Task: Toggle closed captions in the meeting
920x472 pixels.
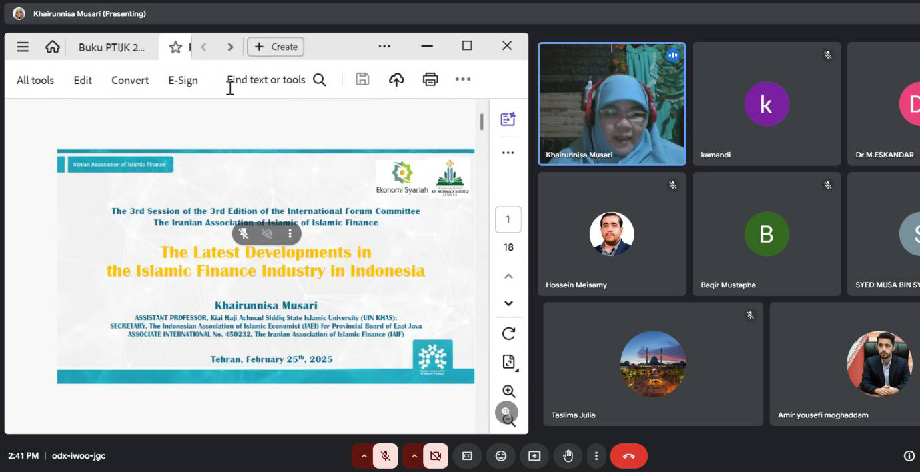Action: 467,456
